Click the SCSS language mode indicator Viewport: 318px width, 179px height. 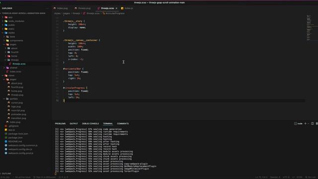point(299,177)
